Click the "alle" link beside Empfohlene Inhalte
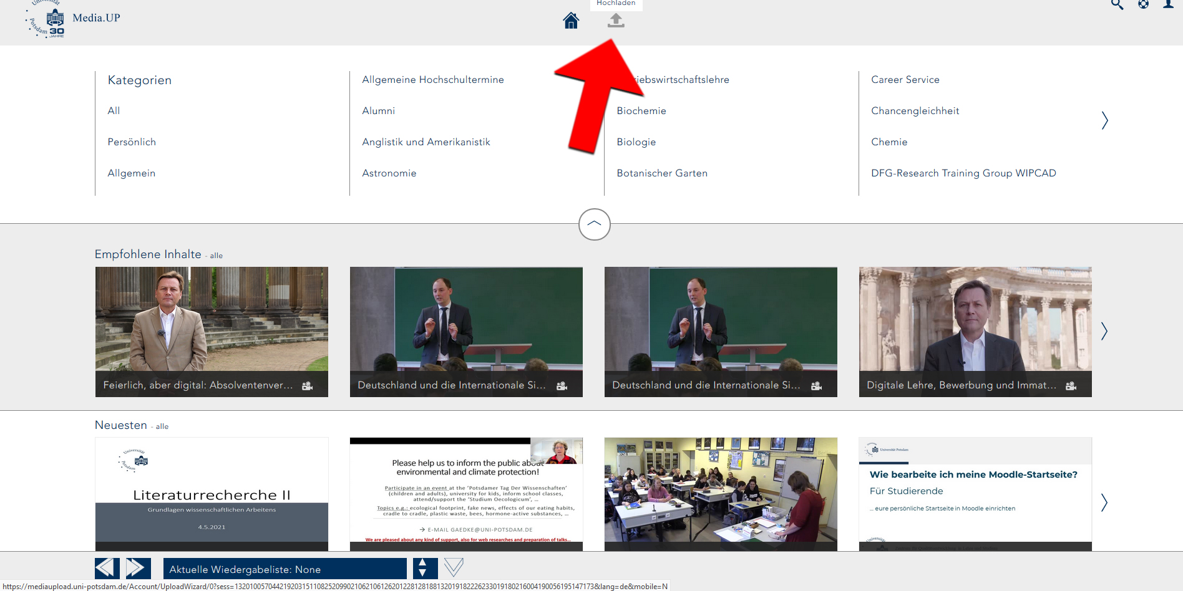The height and width of the screenshot is (591, 1183). point(216,256)
